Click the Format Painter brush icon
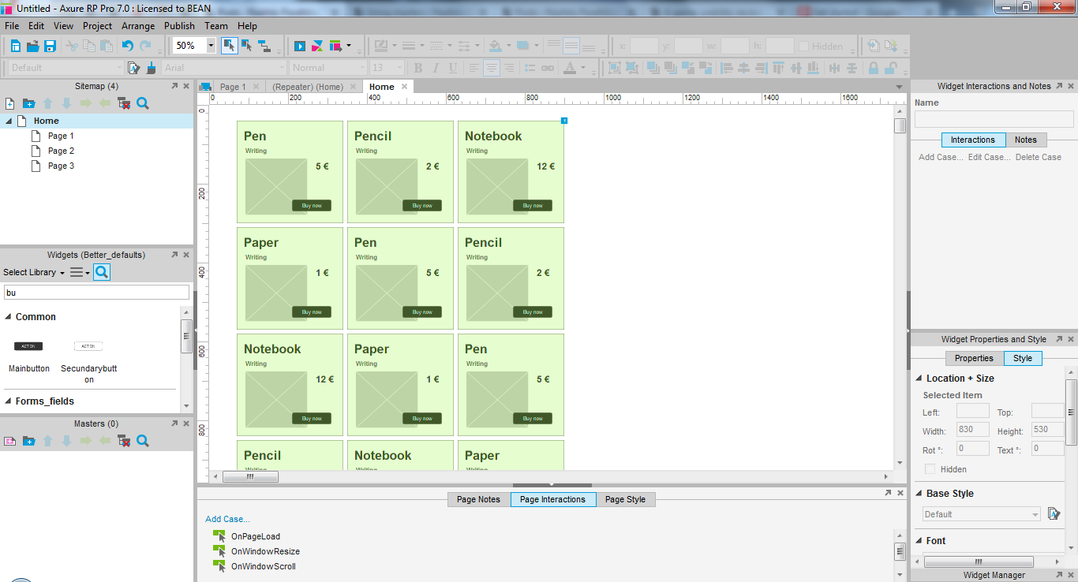The height and width of the screenshot is (582, 1078). pos(152,68)
